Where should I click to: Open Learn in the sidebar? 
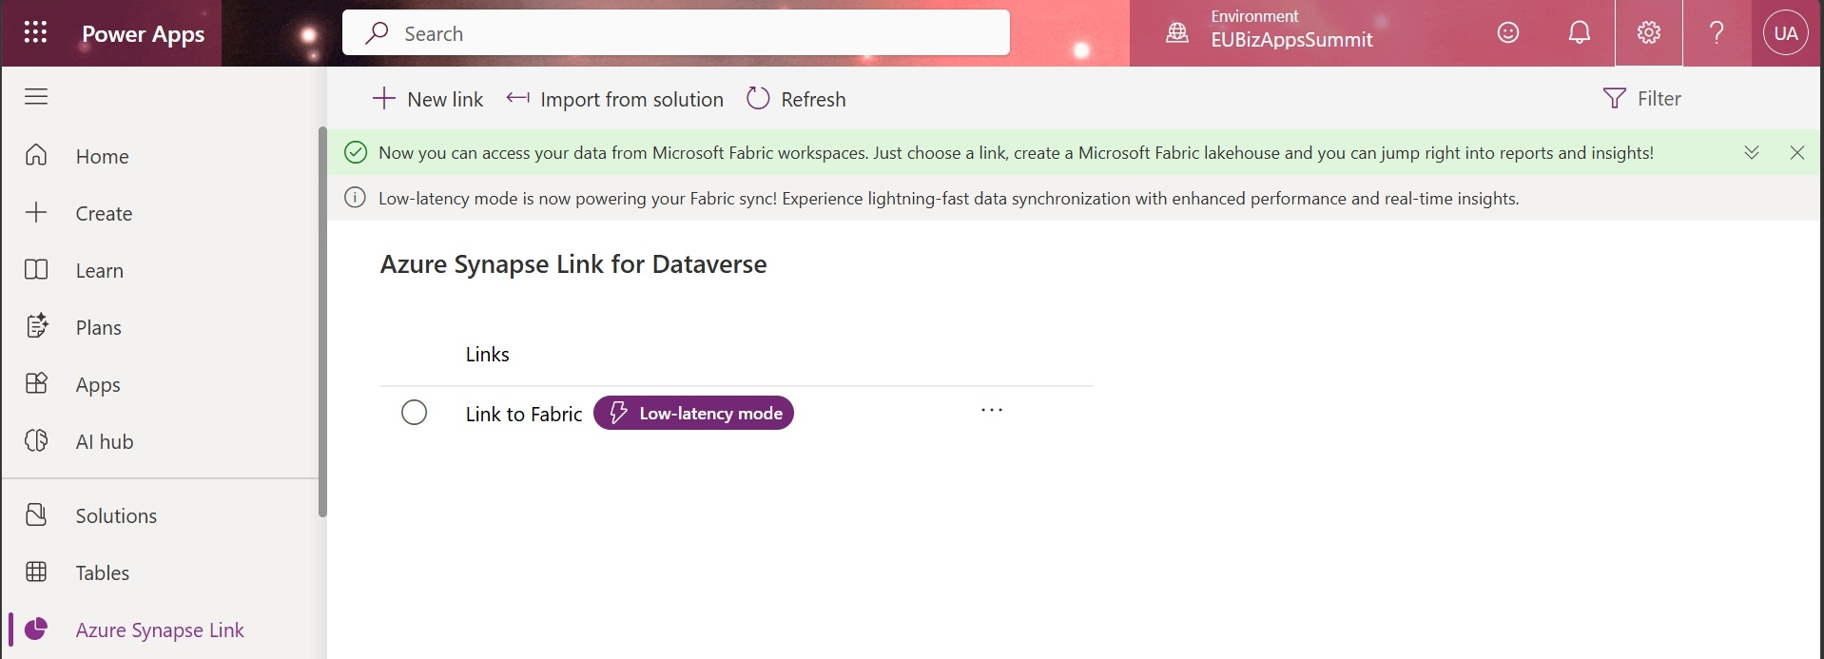162,270
